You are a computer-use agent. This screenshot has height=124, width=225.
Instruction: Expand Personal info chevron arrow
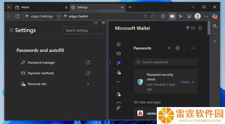[x=88, y=84]
